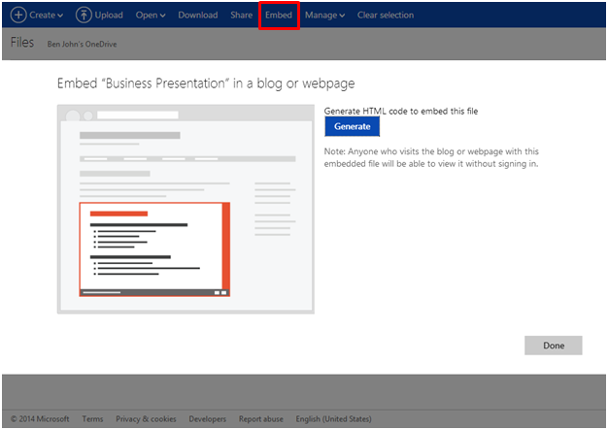Click the orange embedded presentation preview
Viewport: 608px width, 430px height.
(154, 249)
